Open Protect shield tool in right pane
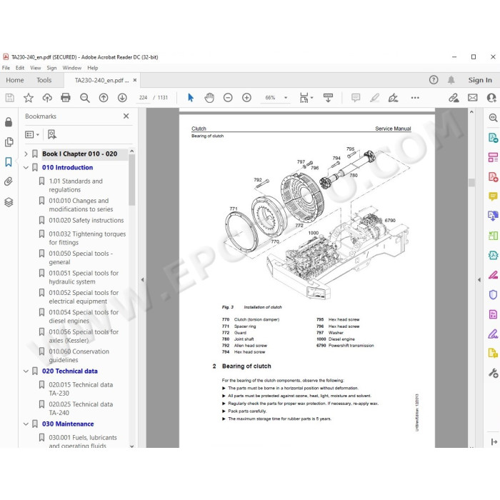500x500 pixels. pos(493,294)
